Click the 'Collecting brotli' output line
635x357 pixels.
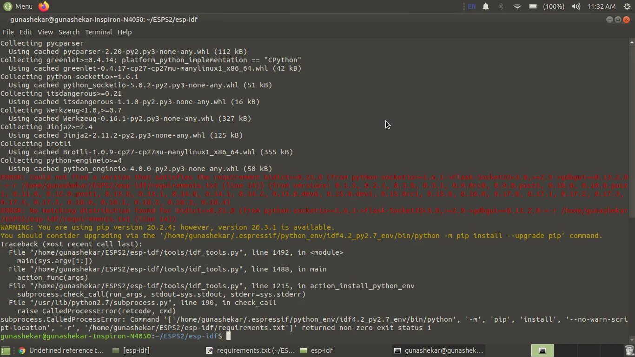pos(36,144)
